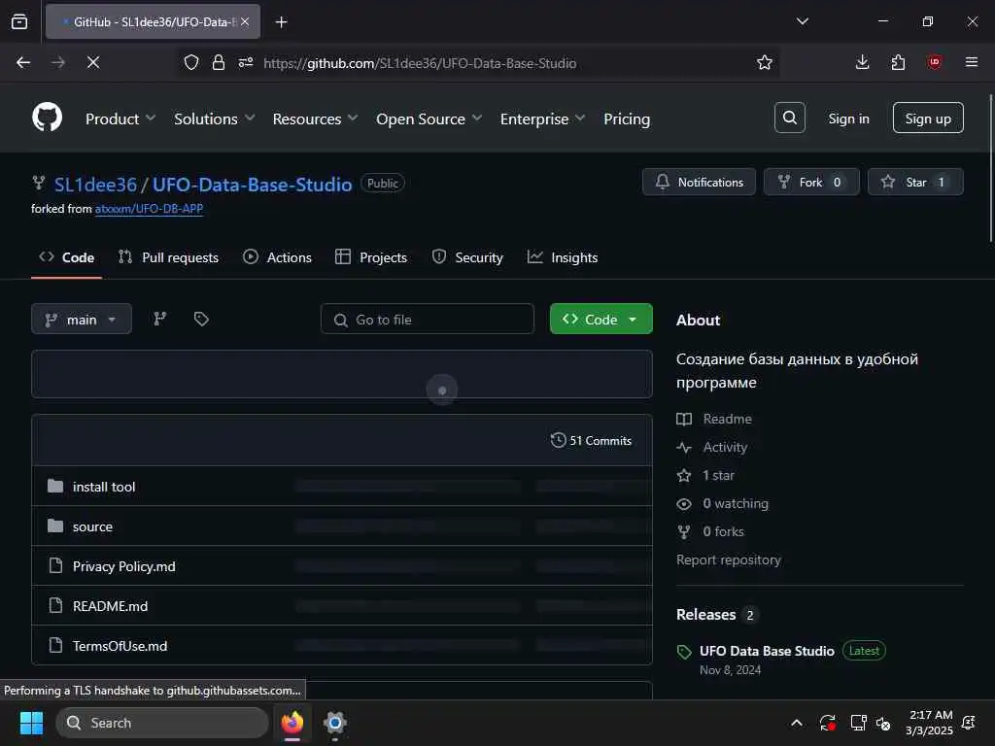Stop loading the page
The image size is (995, 746).
pos(93,62)
